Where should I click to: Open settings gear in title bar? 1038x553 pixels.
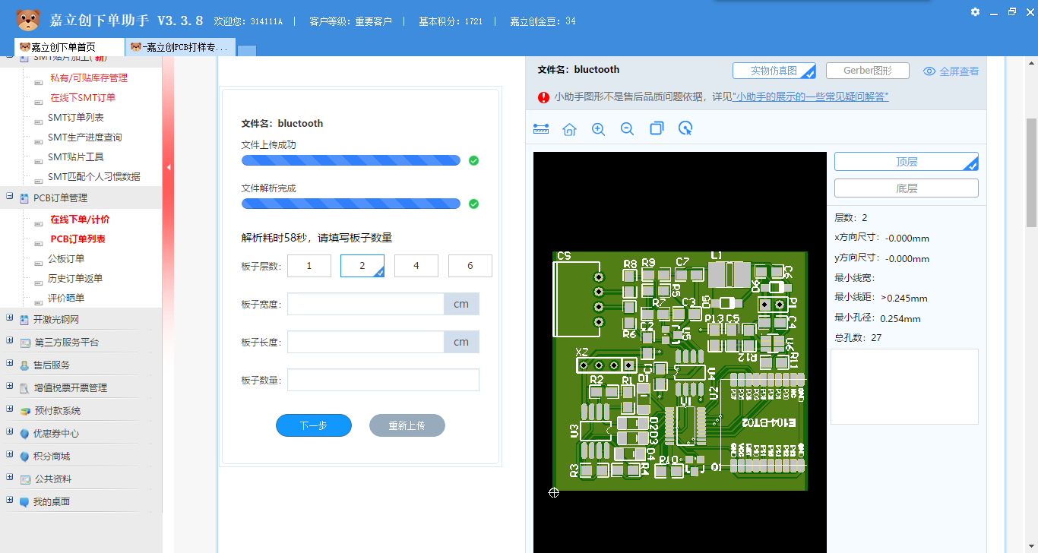point(975,12)
